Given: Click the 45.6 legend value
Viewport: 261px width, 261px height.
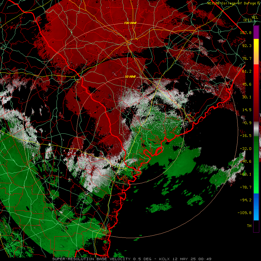Looking at the screenshot, I should tap(247, 84).
